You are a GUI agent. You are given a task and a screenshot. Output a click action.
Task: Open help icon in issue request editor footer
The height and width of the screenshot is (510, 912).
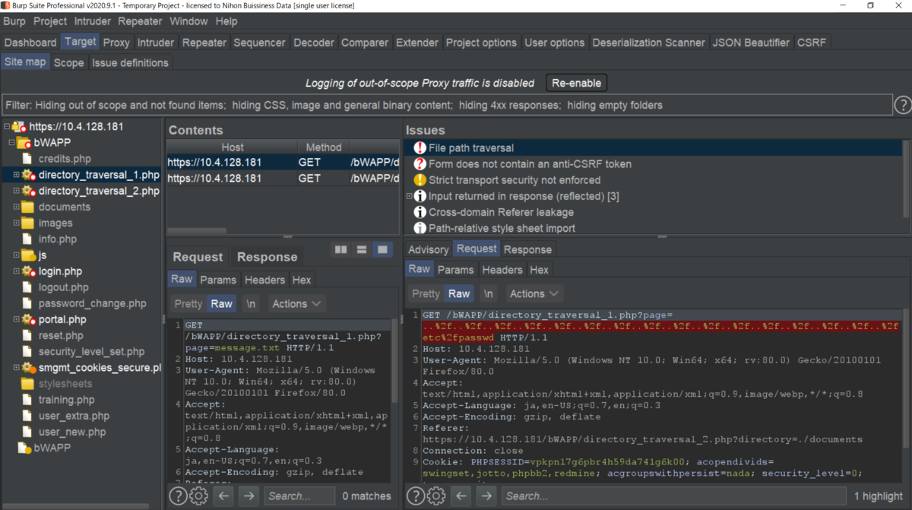(x=415, y=496)
